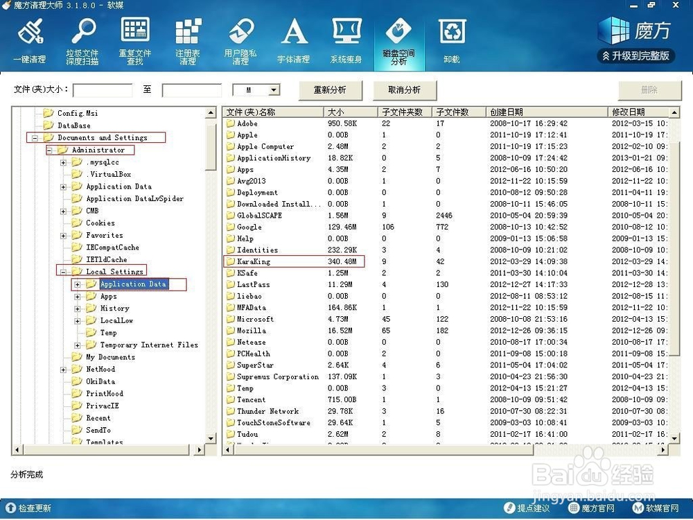
Task: Click tree panel scroll right arrow
Action: point(199,450)
